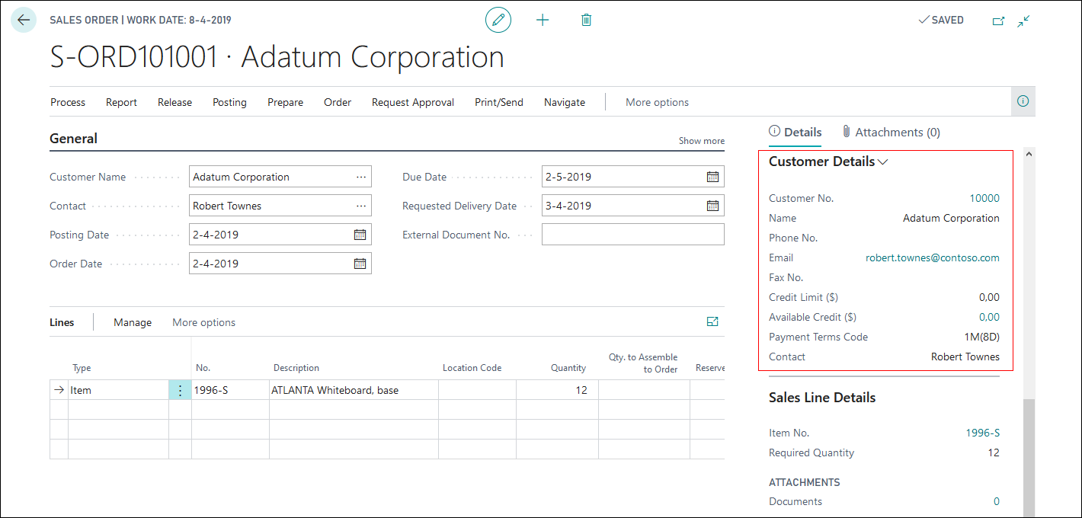Open Customer Name lookup ellipsis
The height and width of the screenshot is (518, 1082).
tap(361, 177)
